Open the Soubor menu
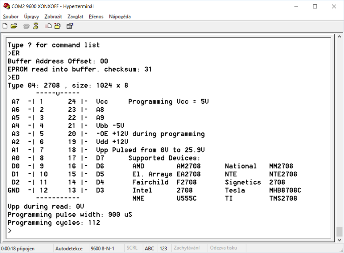 (11, 16)
